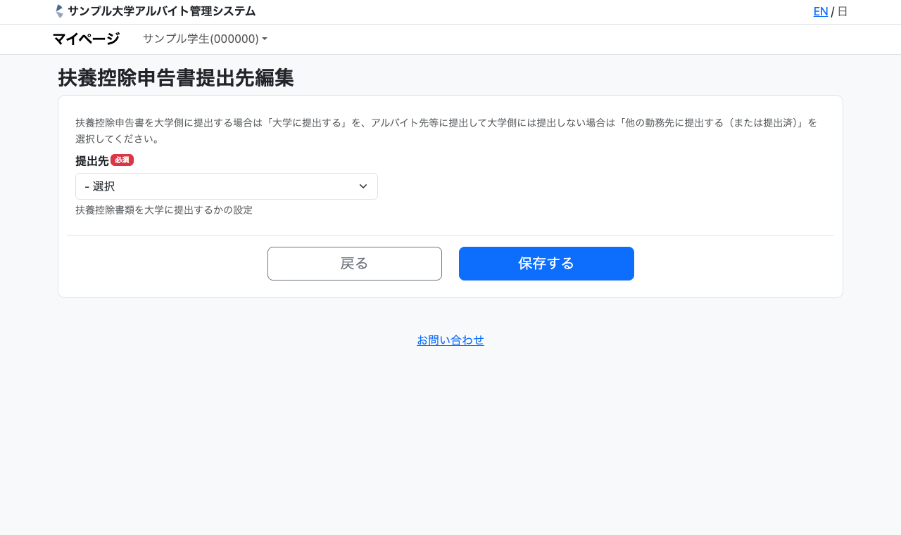Screen dimensions: 901x535
Task: Select the 日 Japanese language option
Action: point(843,11)
